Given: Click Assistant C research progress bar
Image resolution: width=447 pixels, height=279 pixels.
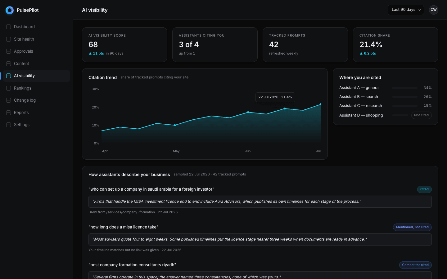Looking at the screenshot, I should [405, 106].
